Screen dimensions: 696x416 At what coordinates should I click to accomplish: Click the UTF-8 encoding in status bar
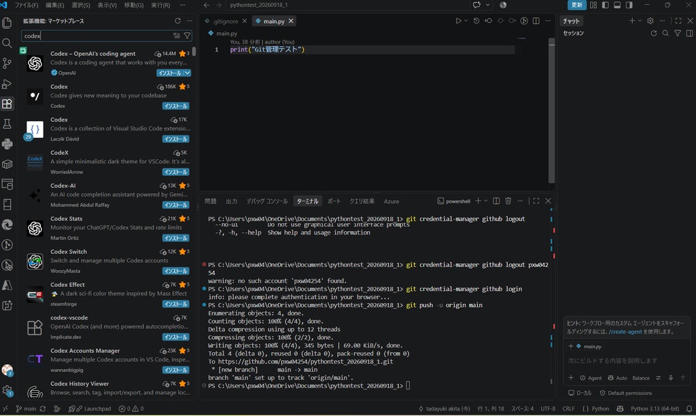coord(548,409)
